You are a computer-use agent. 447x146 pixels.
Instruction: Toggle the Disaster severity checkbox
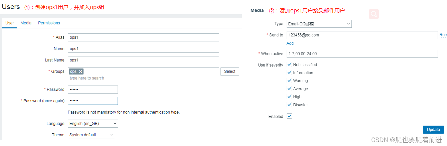[289, 105]
